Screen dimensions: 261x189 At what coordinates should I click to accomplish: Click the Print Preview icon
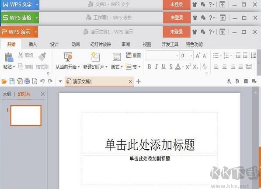point(35,81)
